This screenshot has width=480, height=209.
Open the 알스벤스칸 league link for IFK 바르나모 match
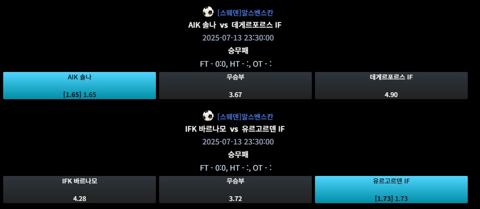click(245, 117)
